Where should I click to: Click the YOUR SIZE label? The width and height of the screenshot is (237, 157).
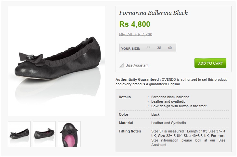[x=131, y=48]
